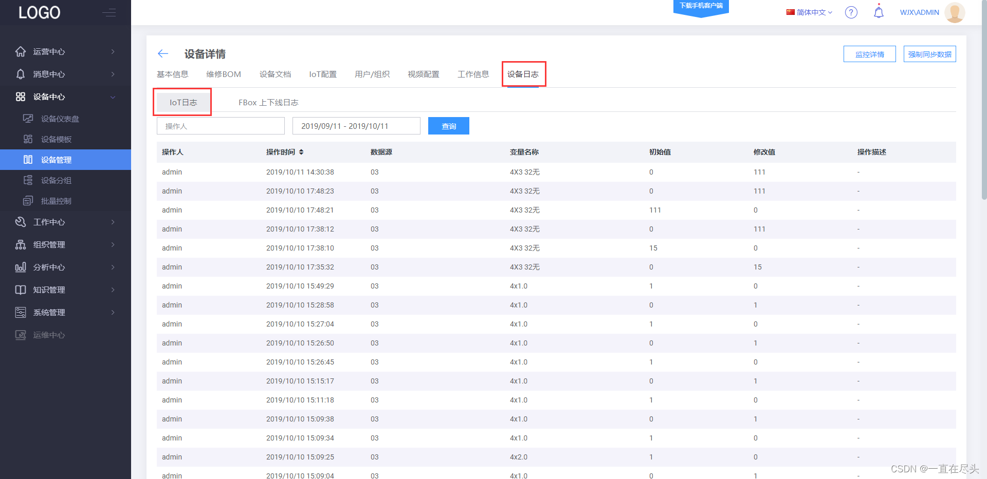Switch to the 用户/组织 tab
Viewport: 987px width, 479px height.
[372, 74]
